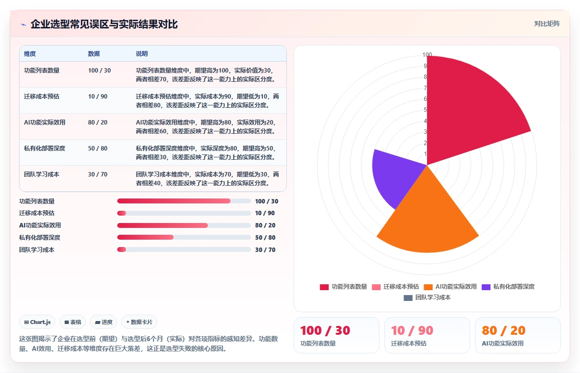Click the 说明 column header
This screenshot has width=580, height=373.
142,53
